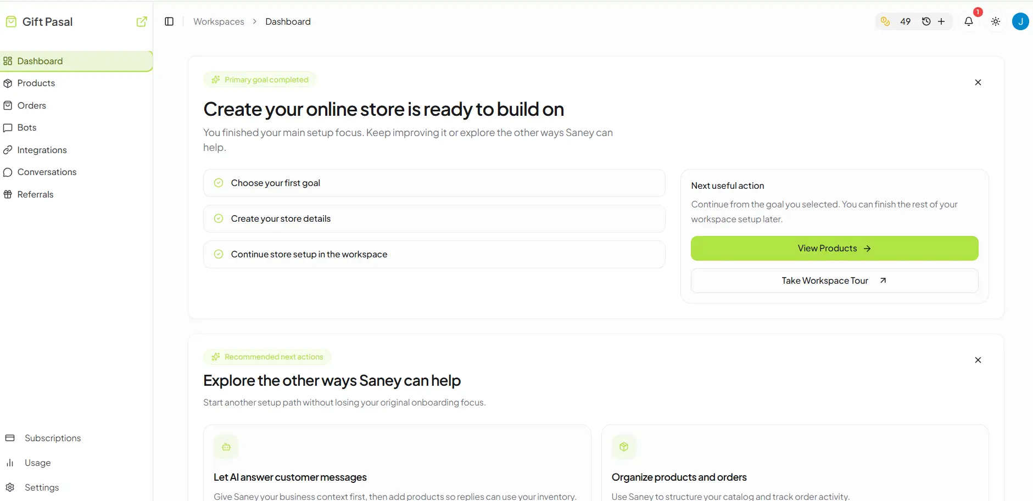Open Conversations in the sidebar

(x=76, y=172)
